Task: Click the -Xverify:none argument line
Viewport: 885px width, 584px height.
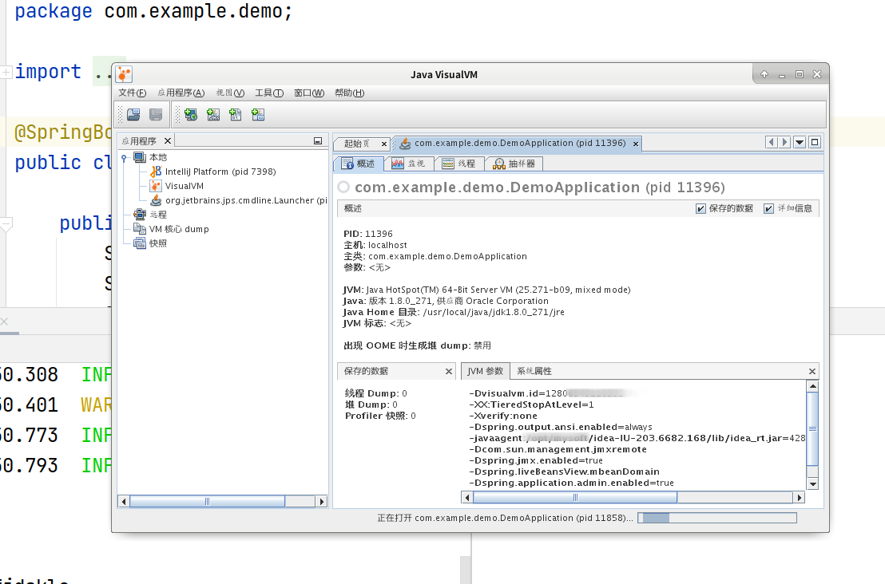Action: point(503,416)
